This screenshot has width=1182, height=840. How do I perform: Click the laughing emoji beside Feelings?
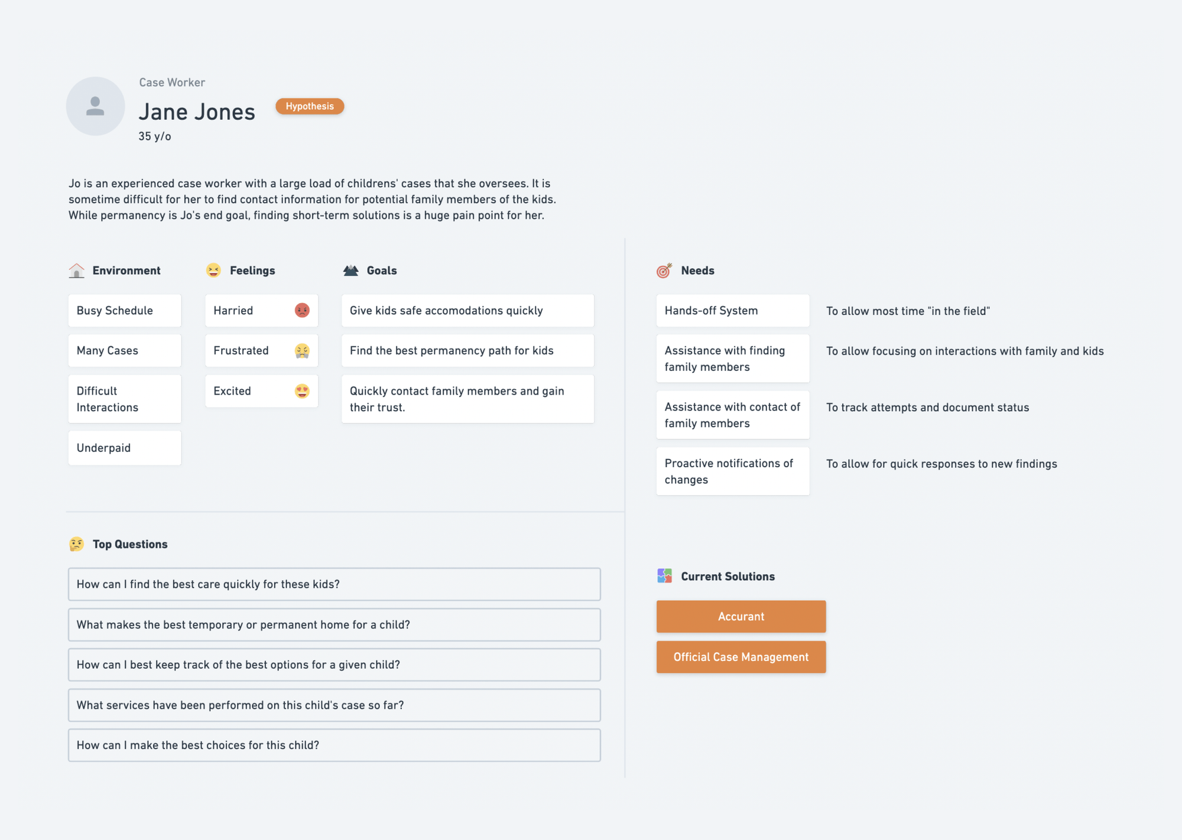pyautogui.click(x=213, y=270)
